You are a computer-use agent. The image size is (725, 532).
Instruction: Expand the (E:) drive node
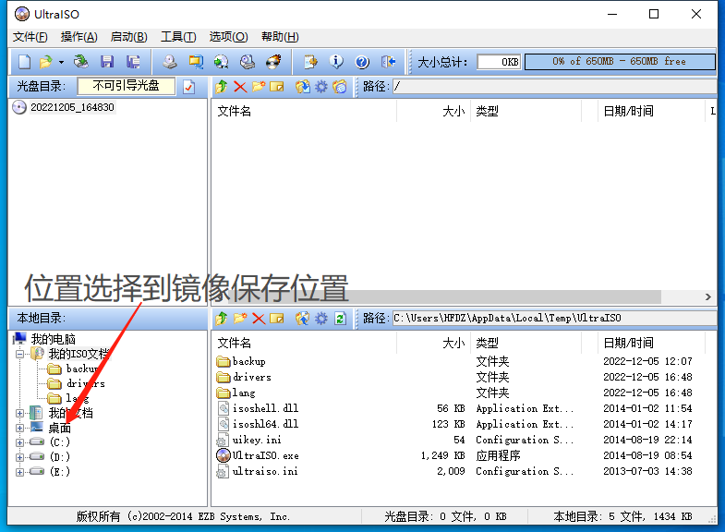coord(19,472)
